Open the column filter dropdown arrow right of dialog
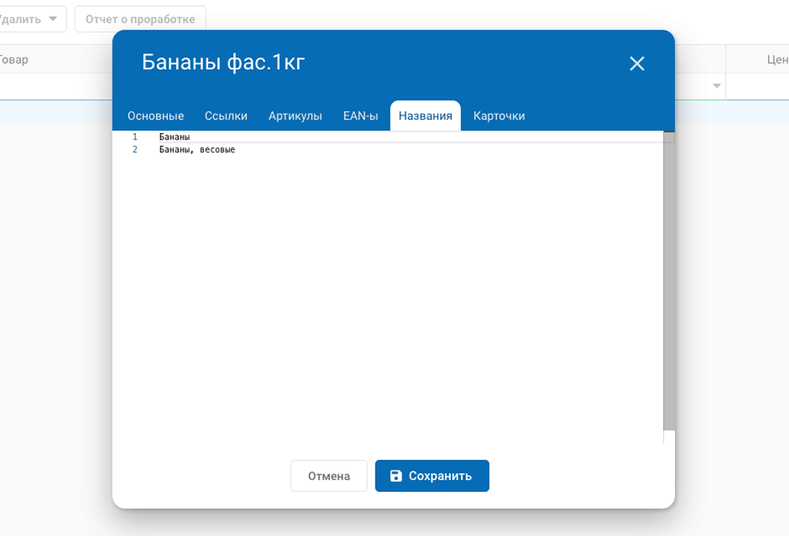 717,86
